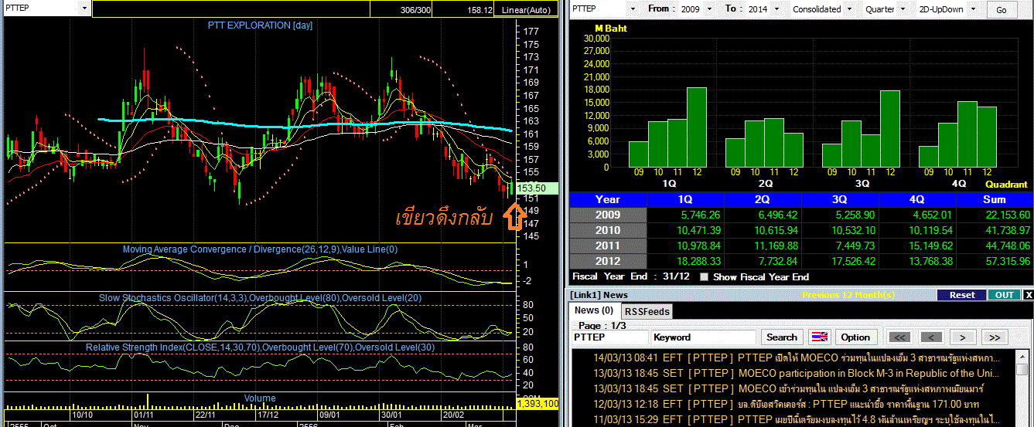
Task: Open MOECO participation in Block M-3 headline
Action: pos(795,373)
